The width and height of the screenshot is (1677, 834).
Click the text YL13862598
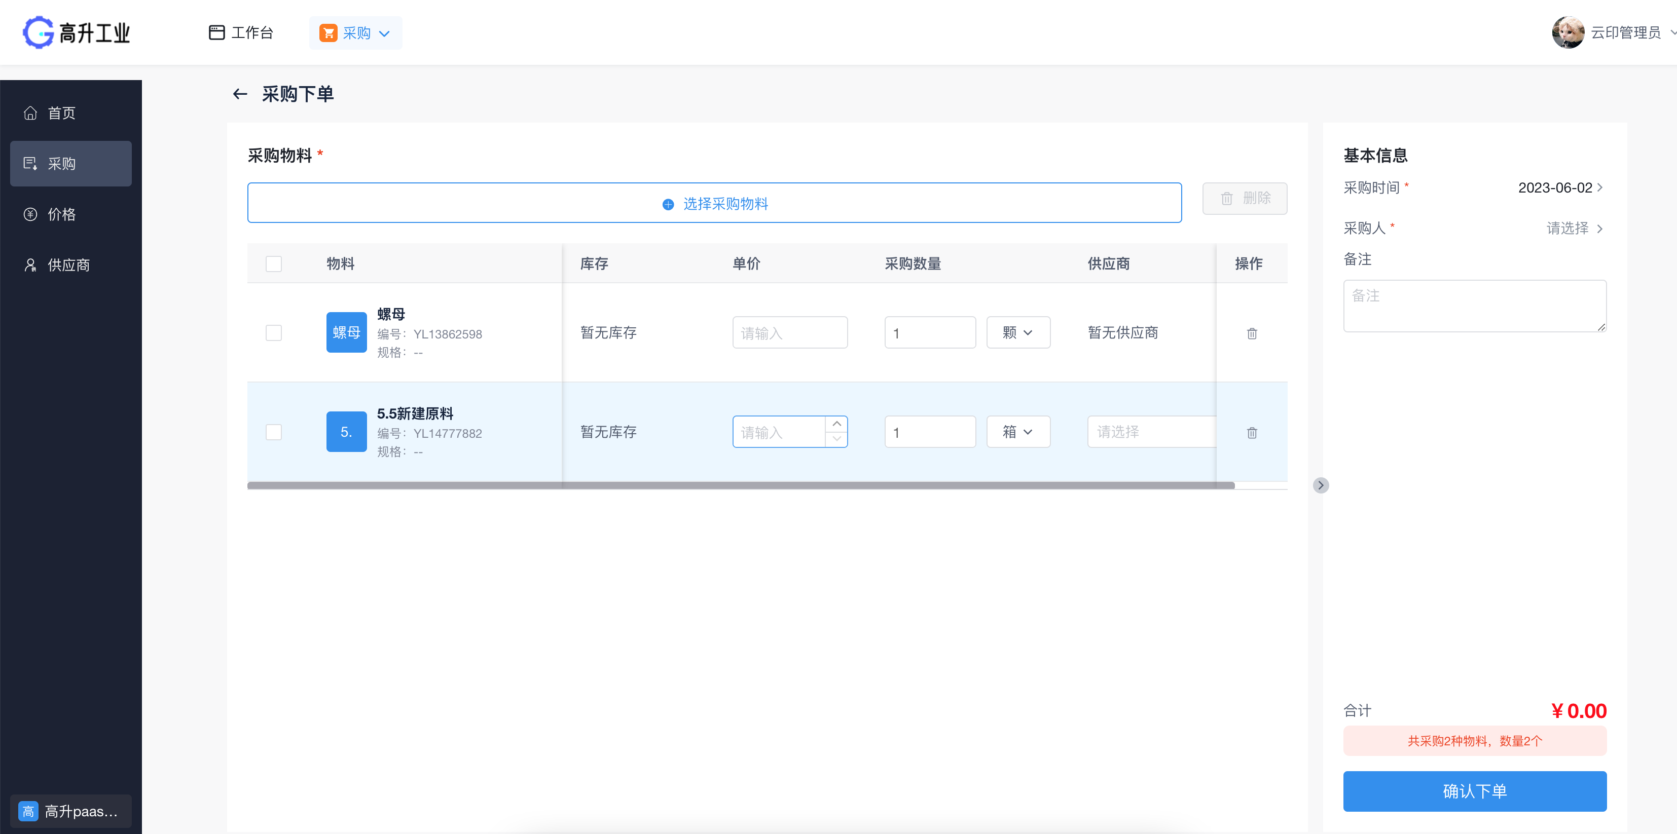(x=448, y=334)
